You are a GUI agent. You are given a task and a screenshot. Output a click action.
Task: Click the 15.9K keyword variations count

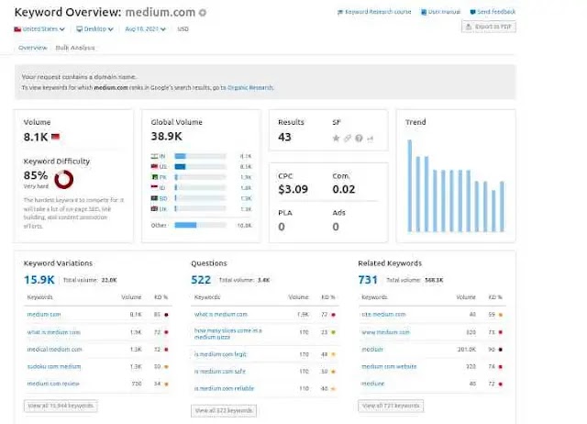[39, 280]
